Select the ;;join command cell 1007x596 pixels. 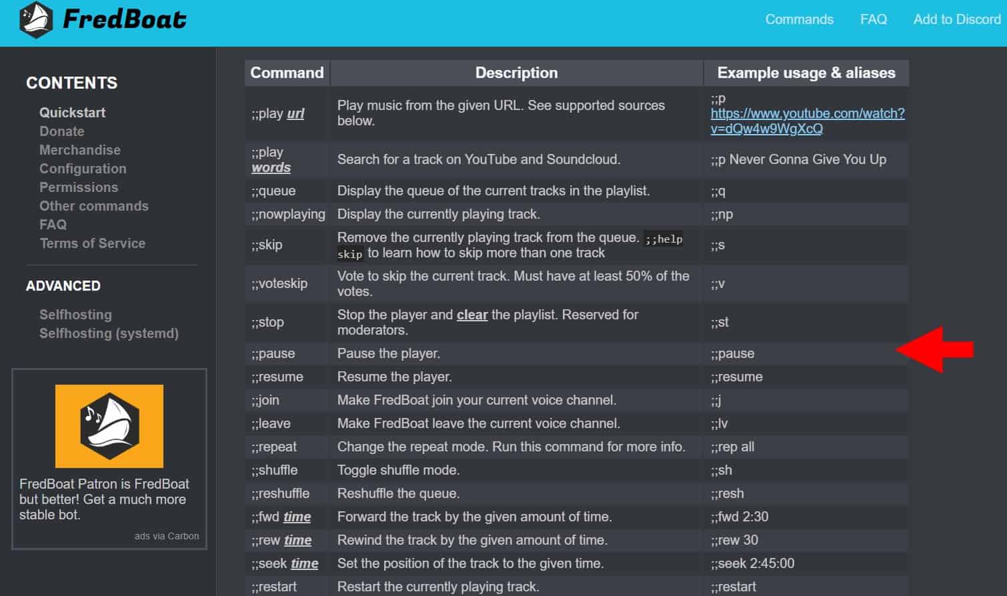pos(287,400)
